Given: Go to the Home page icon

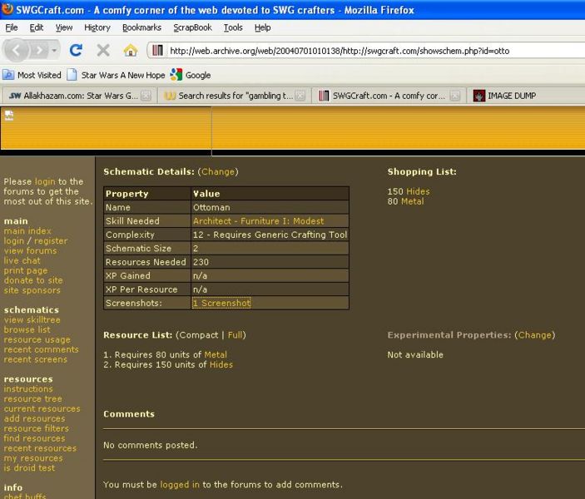Looking at the screenshot, I should point(130,50).
